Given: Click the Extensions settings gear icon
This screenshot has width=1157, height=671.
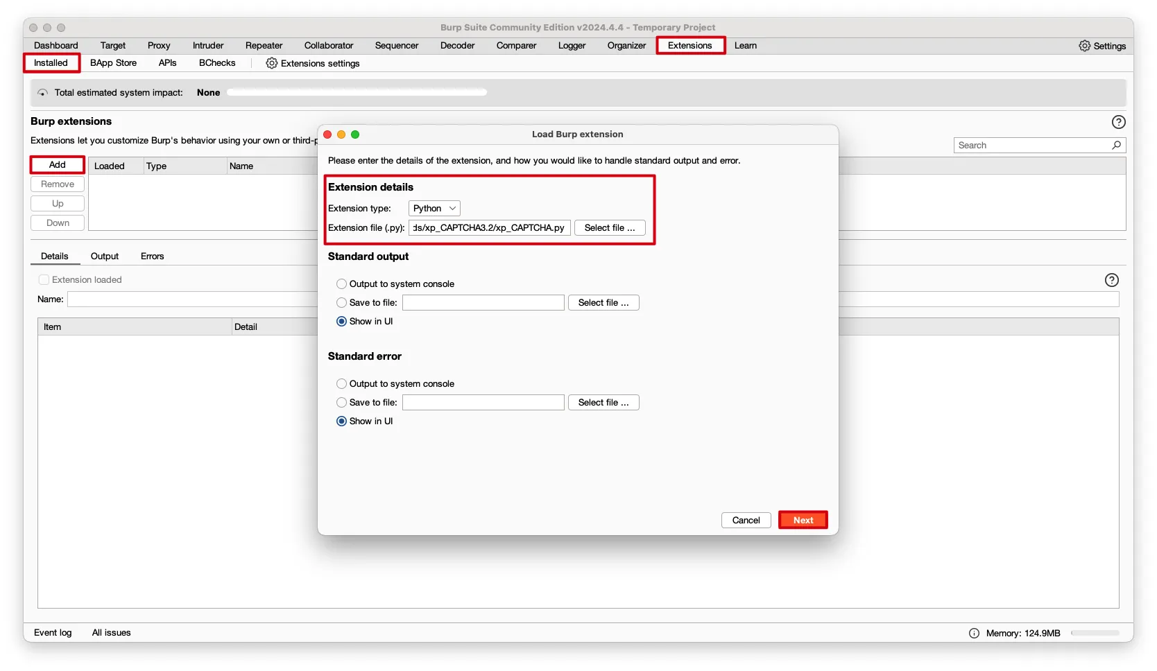Looking at the screenshot, I should tap(272, 63).
